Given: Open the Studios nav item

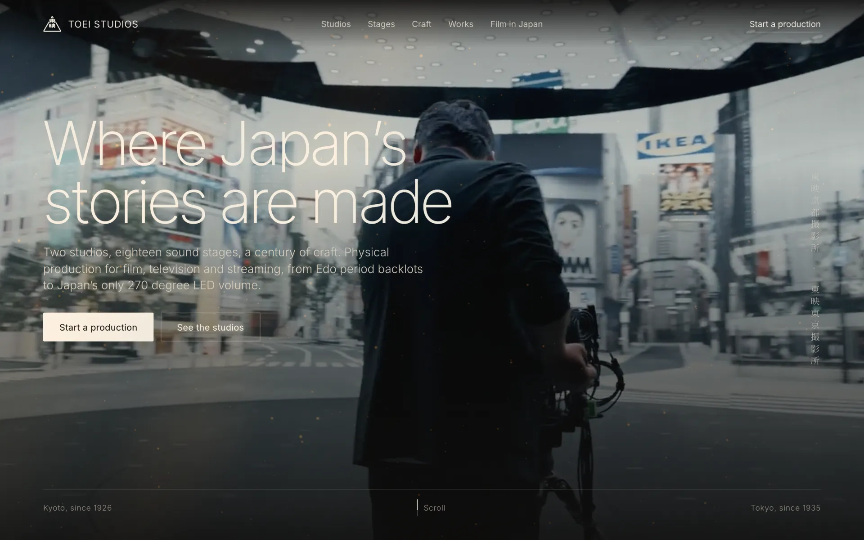Looking at the screenshot, I should 336,24.
